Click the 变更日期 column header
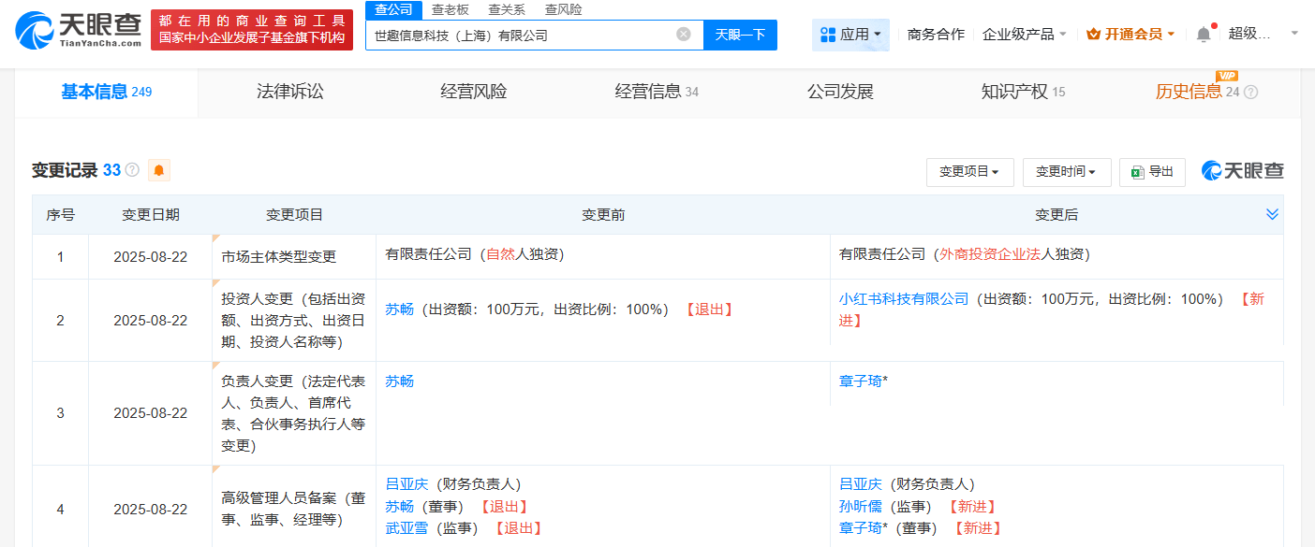 151,215
